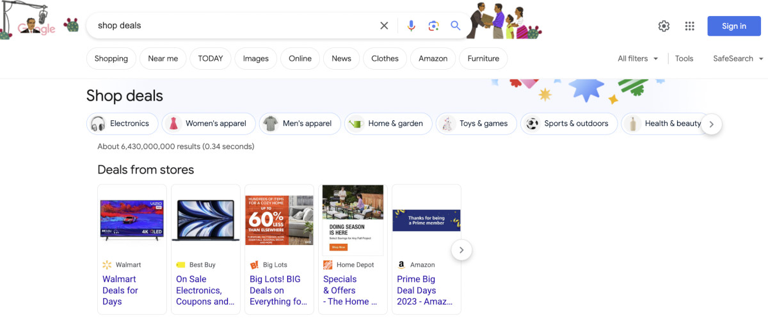
Task: Start voice search with microphone icon
Action: (x=412, y=26)
